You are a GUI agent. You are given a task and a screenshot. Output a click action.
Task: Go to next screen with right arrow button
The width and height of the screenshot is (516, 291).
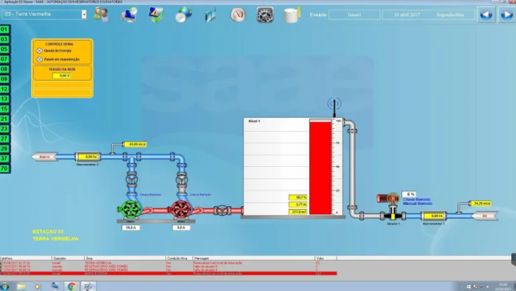506,14
